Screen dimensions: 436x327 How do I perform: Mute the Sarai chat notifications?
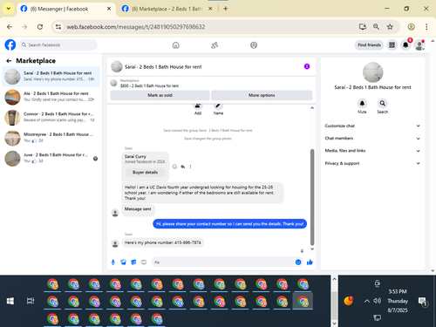[x=362, y=104]
